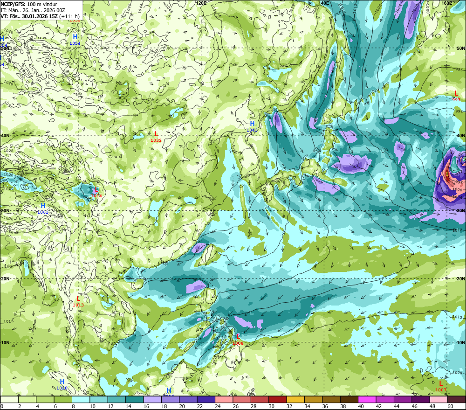This screenshot has height=410, width=466.
Task: Click the forecast offset '(+111 h)'
Action: click(x=69, y=16)
